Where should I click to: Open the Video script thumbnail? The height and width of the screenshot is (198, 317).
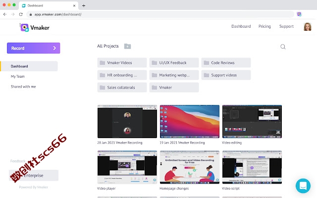click(252, 167)
